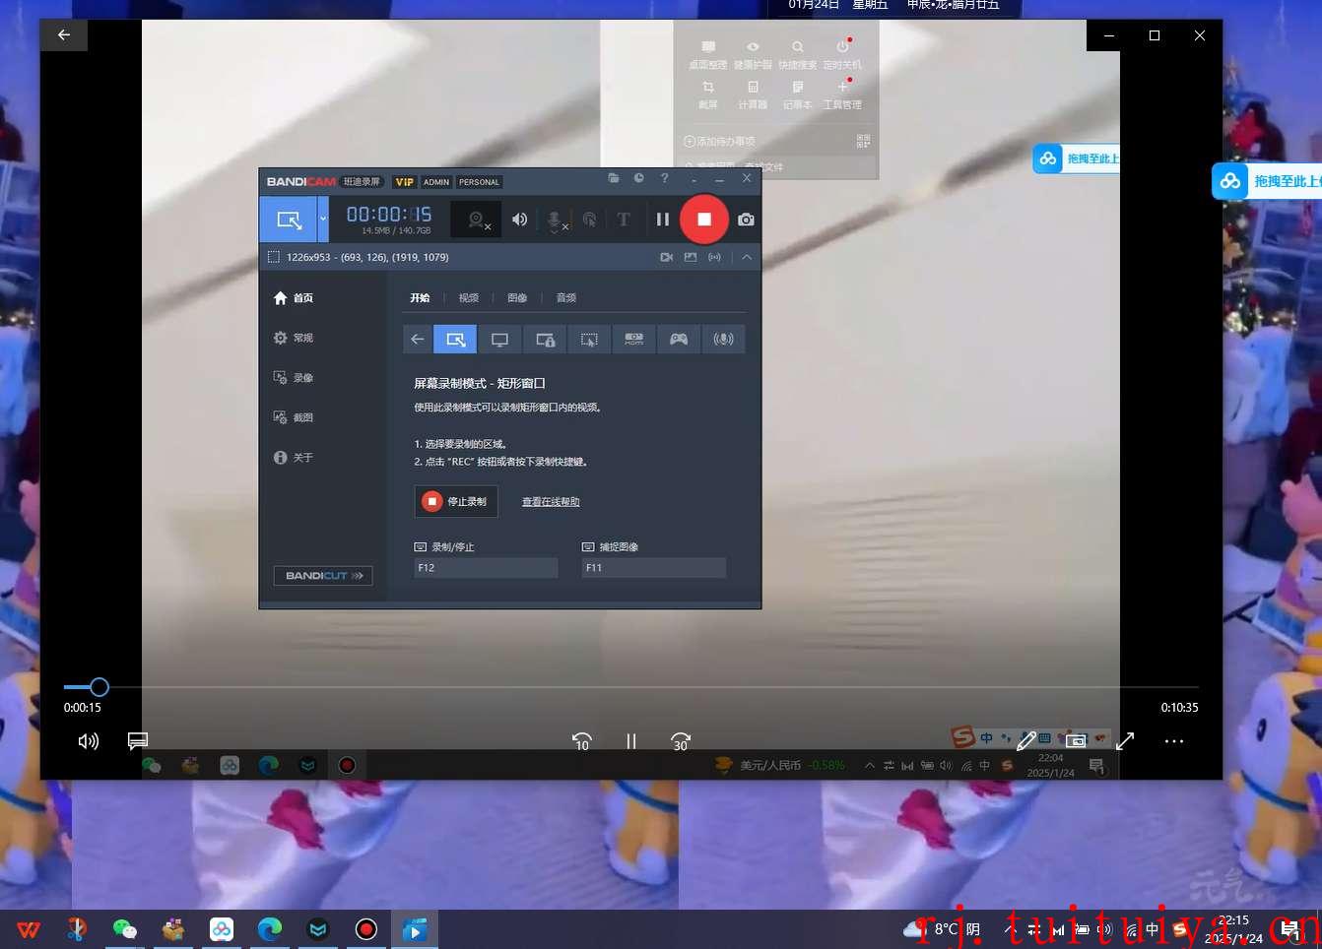1322x949 pixels.
Task: Click the video player seek bar thumb
Action: [99, 687]
